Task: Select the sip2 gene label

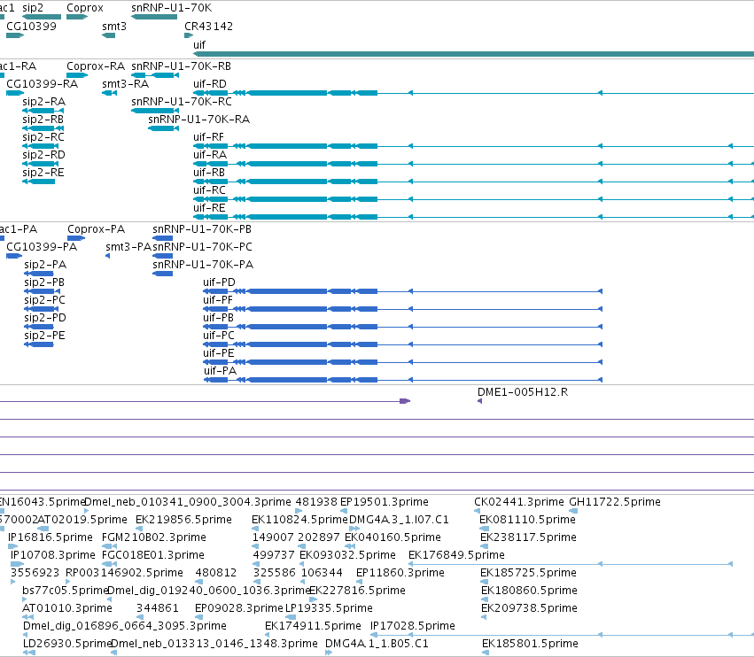Action: coord(33,8)
